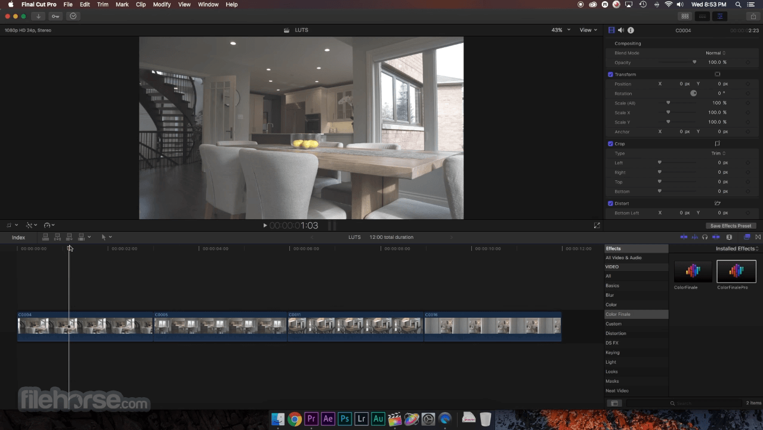This screenshot has height=430, width=763.
Task: Open the Modify menu
Action: coord(162,4)
